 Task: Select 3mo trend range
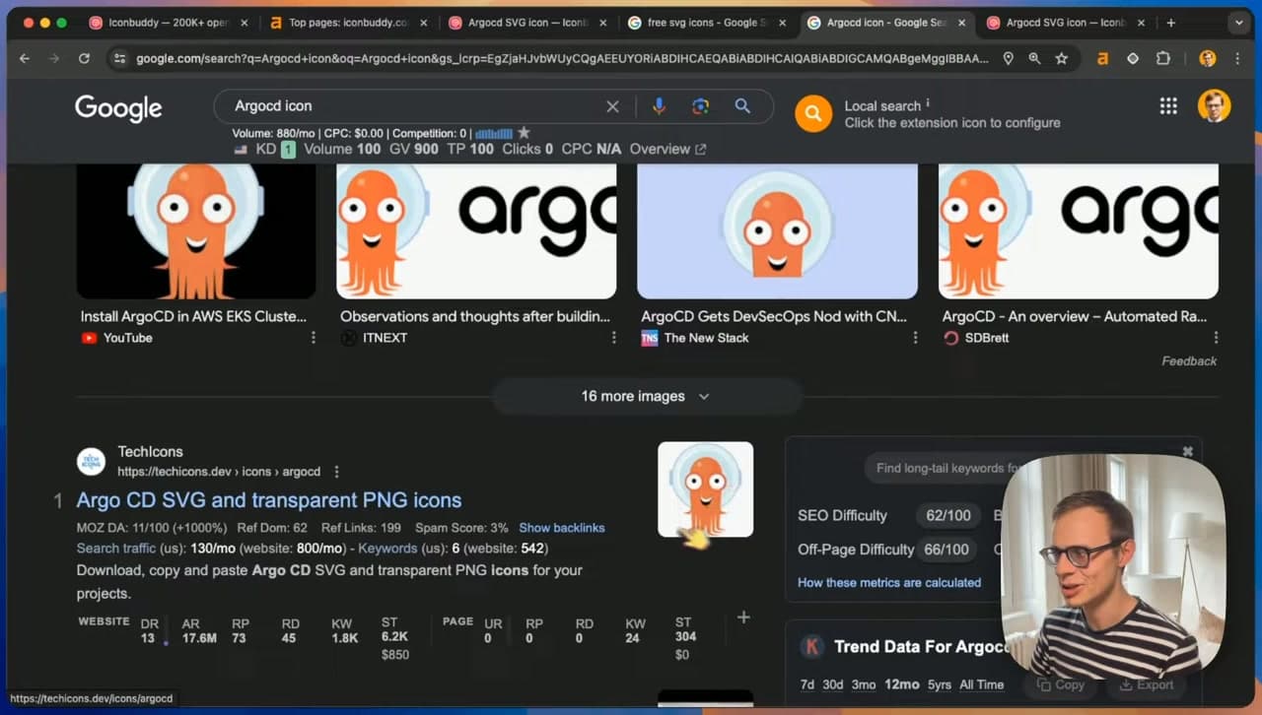[864, 684]
